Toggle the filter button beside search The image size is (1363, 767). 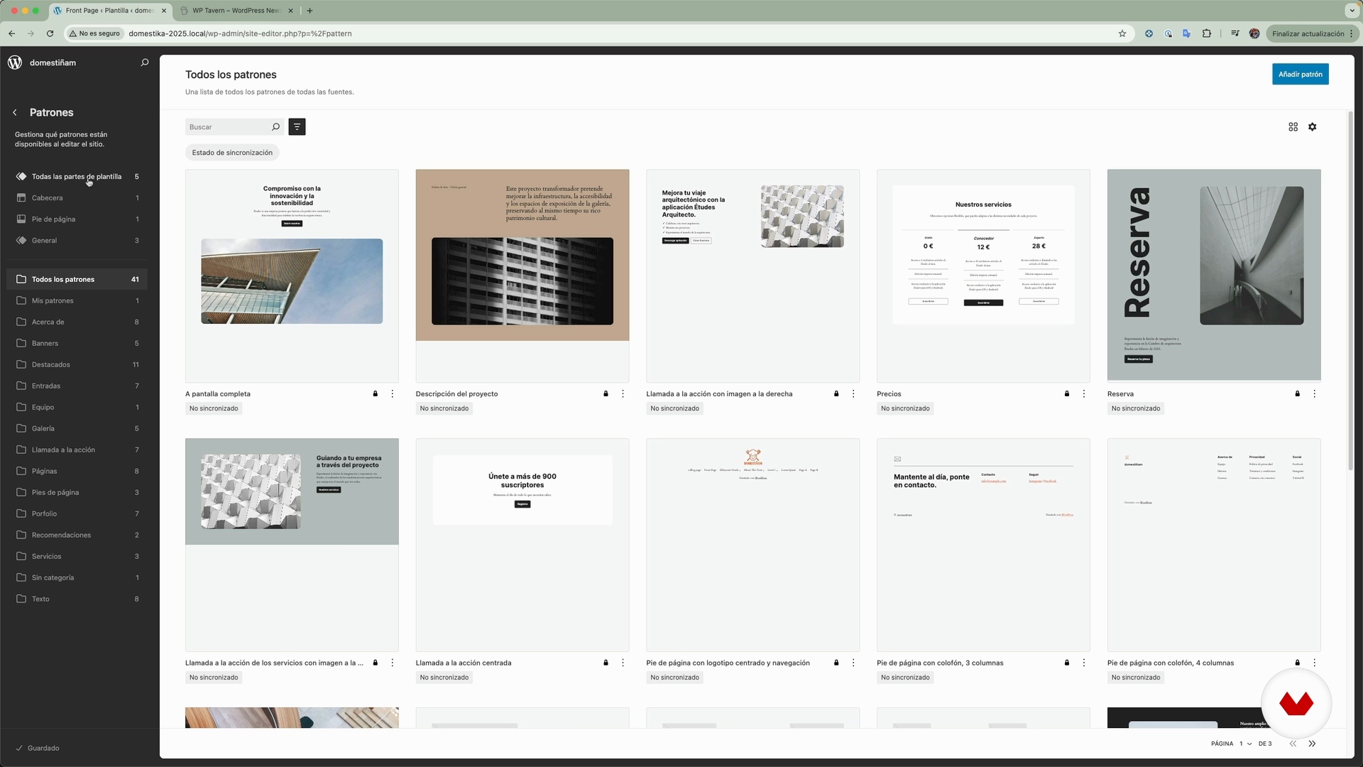297,127
